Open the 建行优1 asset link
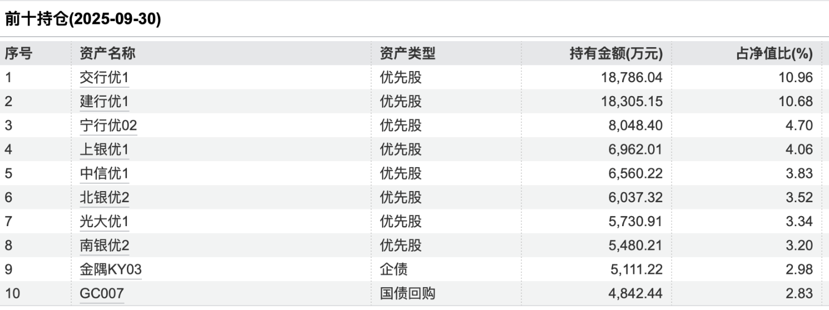The image size is (829, 310). click(104, 102)
